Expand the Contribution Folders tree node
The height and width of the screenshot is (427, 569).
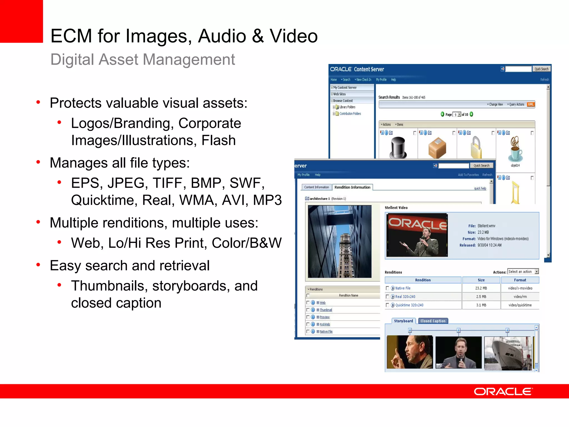[334, 114]
